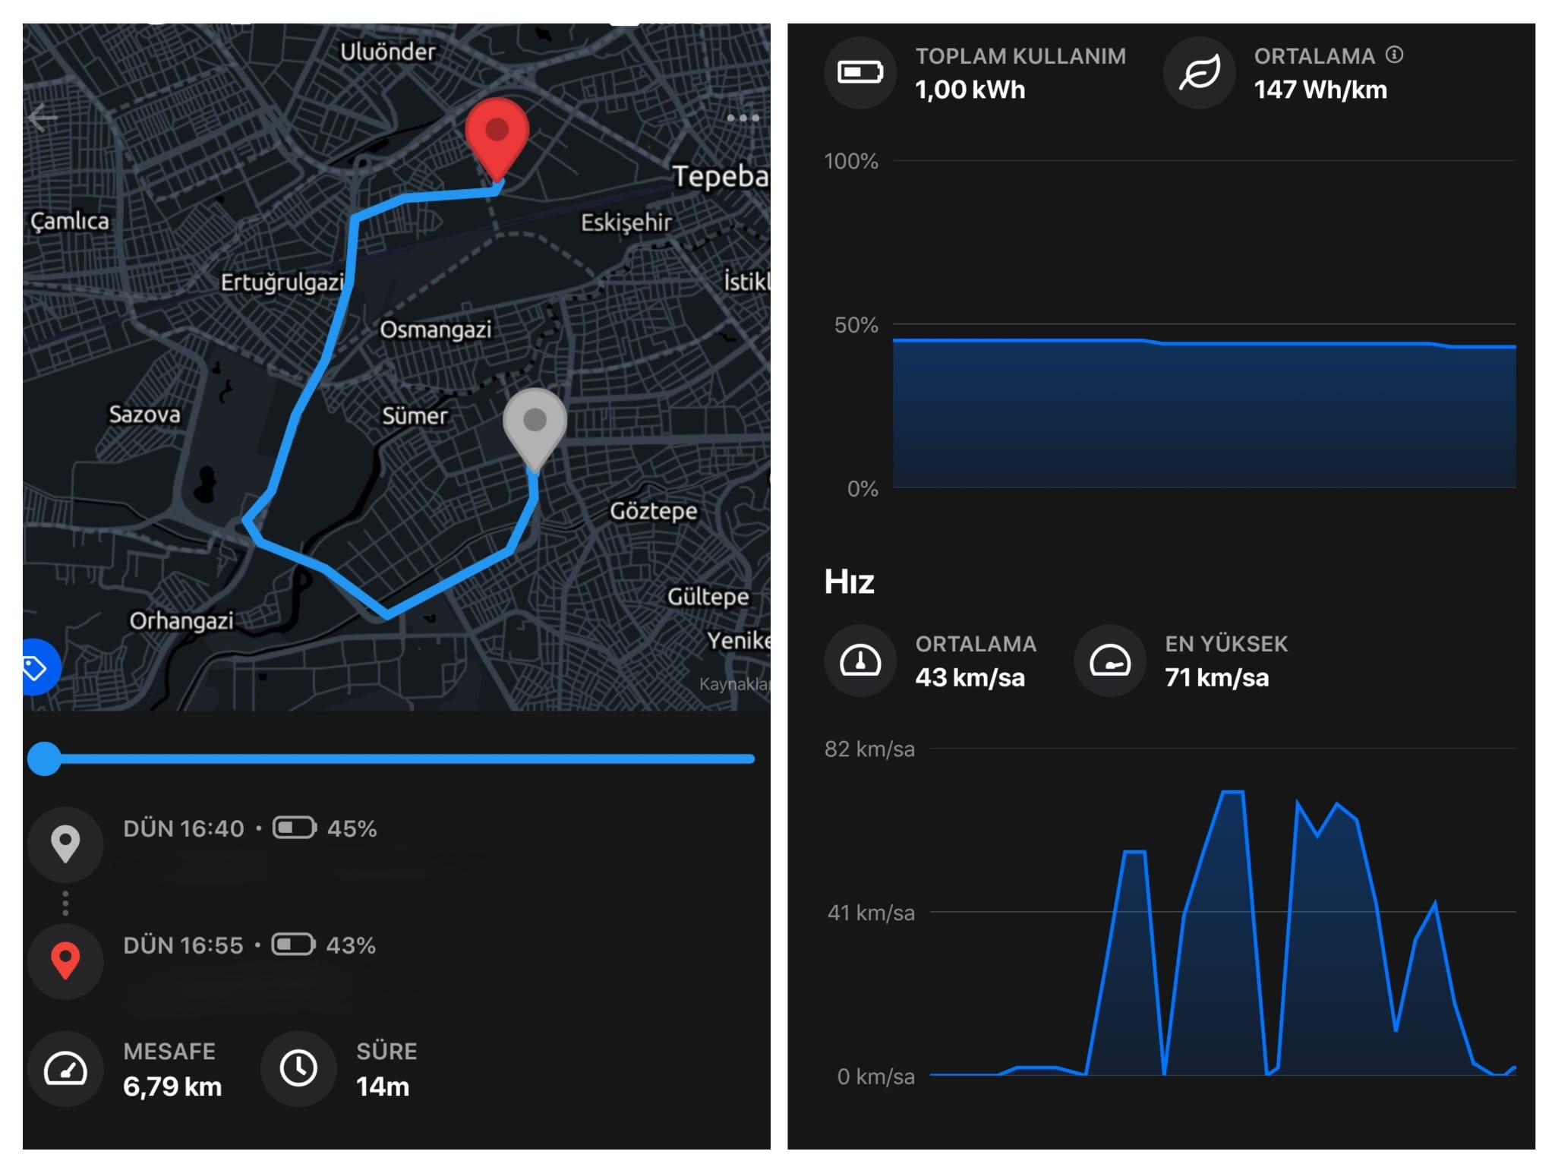Tap the average speed gauge icon

[860, 661]
